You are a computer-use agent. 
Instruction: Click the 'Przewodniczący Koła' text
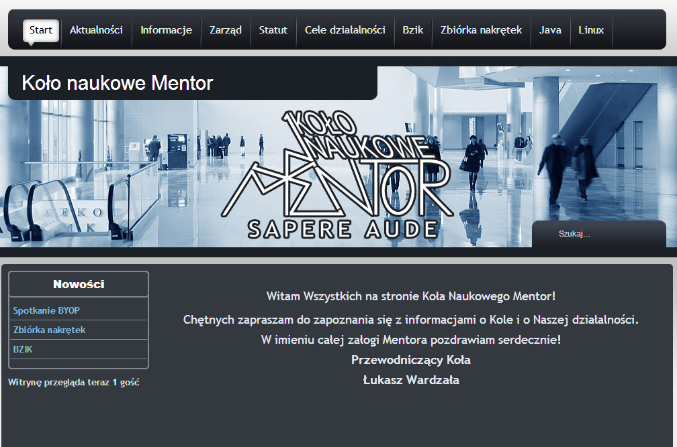click(x=411, y=360)
